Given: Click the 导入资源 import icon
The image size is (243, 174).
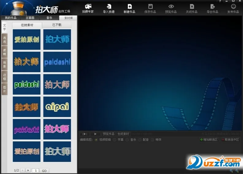Looking at the screenshot, I should coord(109,8).
